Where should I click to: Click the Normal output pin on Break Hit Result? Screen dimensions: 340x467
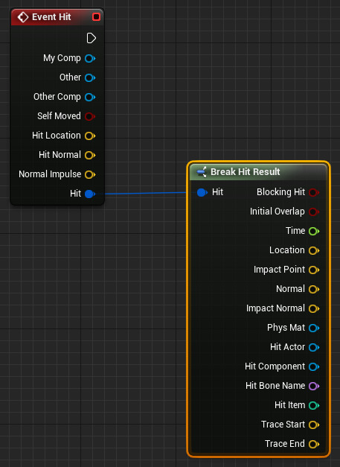(314, 289)
